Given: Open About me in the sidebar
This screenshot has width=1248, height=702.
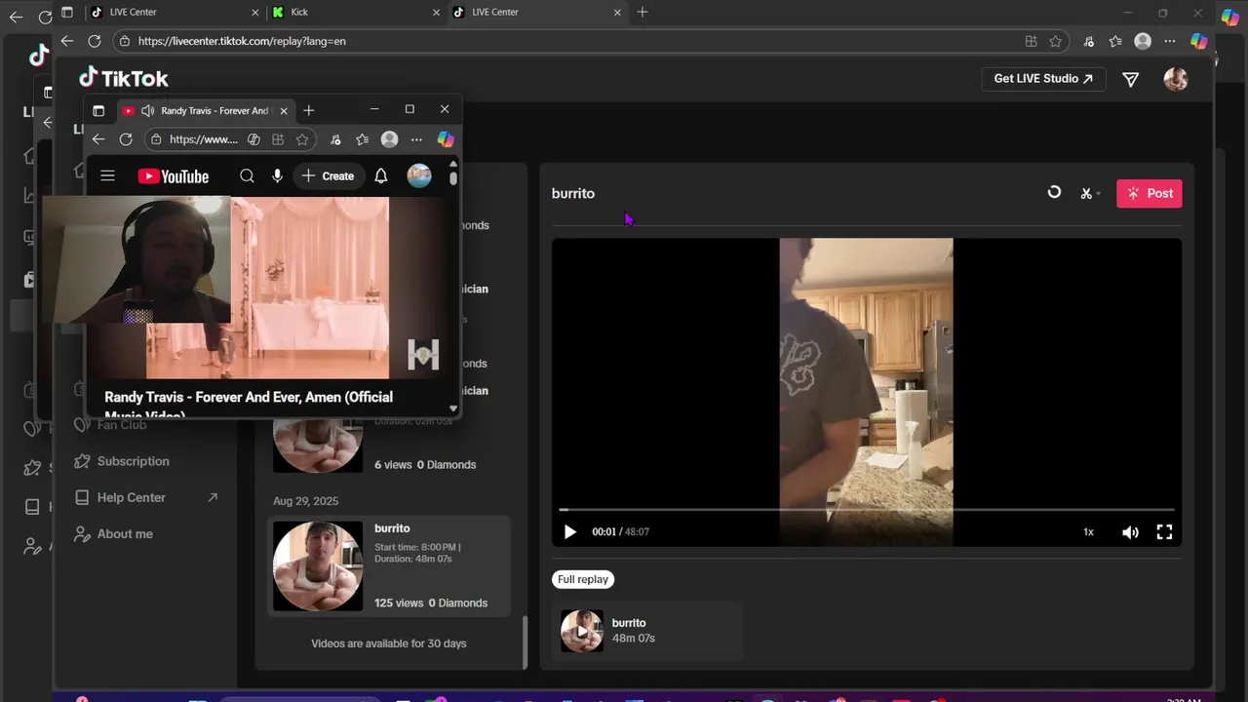Looking at the screenshot, I should (113, 533).
